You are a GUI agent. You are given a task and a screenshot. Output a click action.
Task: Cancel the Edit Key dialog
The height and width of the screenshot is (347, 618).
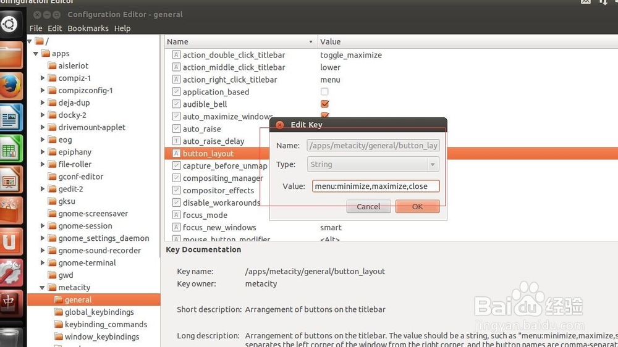pos(368,206)
